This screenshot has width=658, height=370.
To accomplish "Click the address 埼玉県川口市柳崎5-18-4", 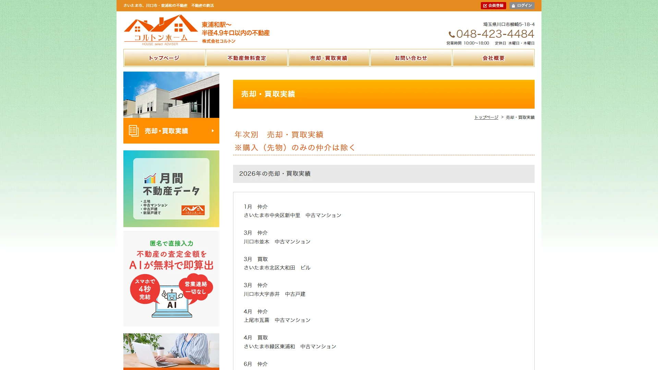I will pyautogui.click(x=509, y=24).
